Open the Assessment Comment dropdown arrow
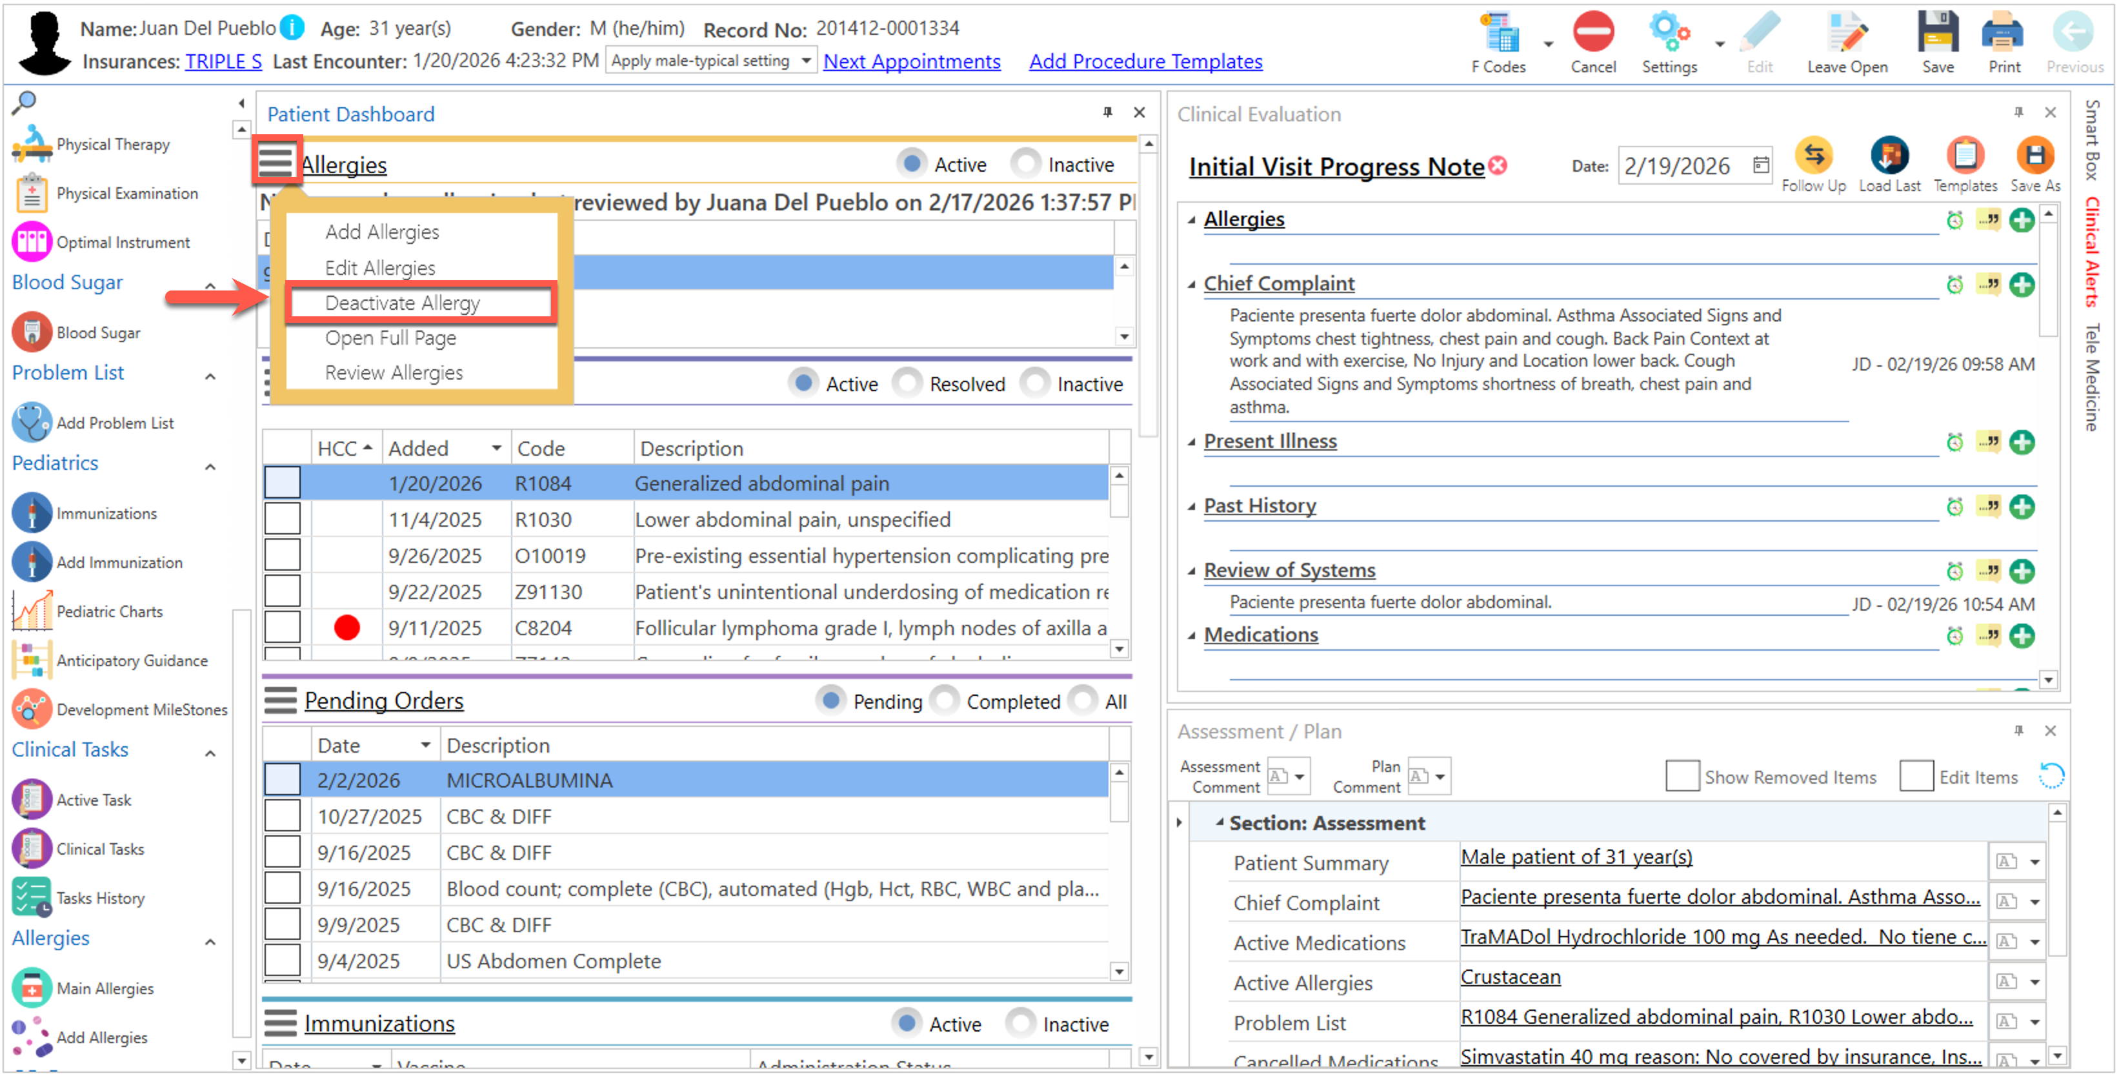The image size is (2119, 1078). pyautogui.click(x=1299, y=776)
